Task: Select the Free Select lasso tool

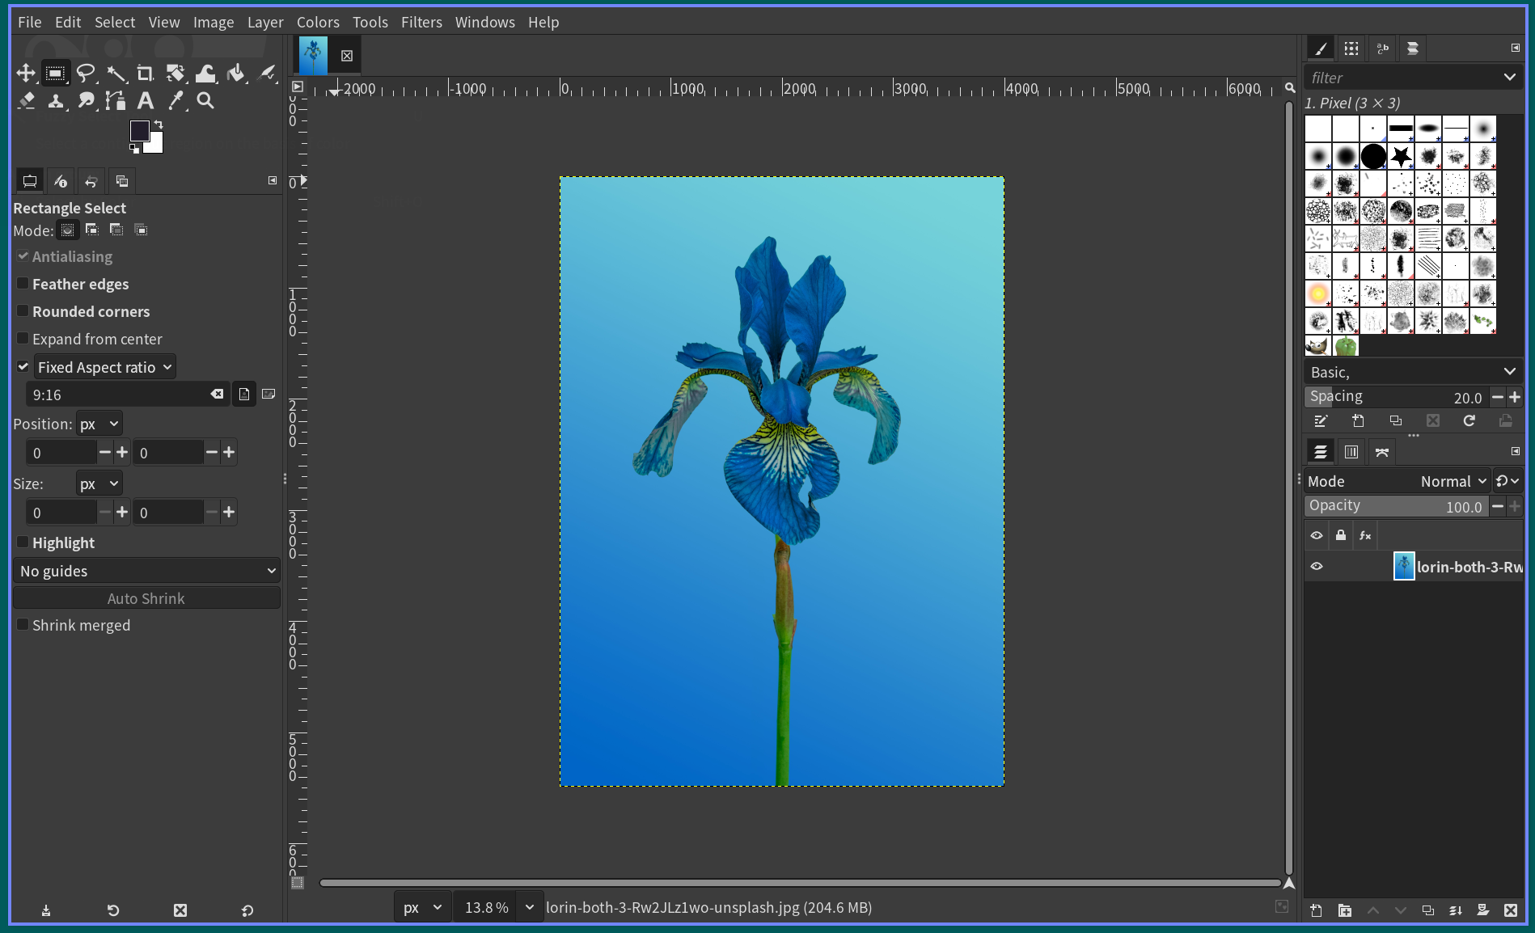Action: coord(86,74)
